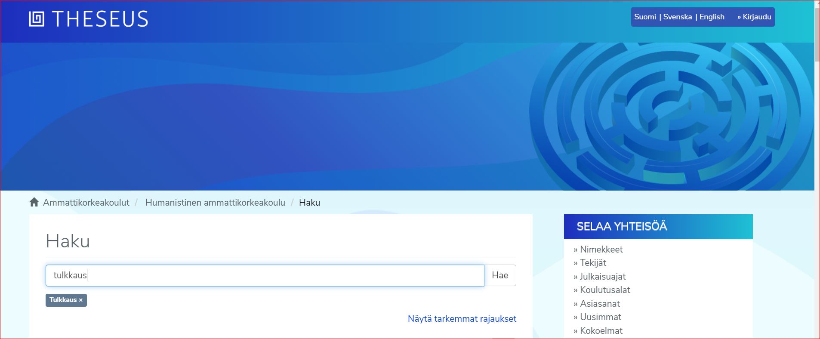Browse by Julkaisuajat
This screenshot has width=820, height=339.
(x=602, y=276)
